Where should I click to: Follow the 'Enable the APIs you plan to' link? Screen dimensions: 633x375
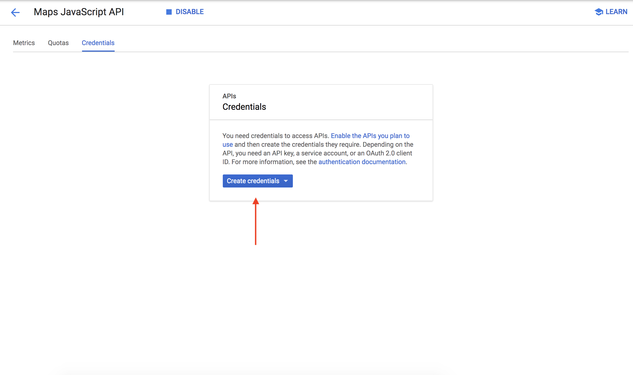point(370,136)
